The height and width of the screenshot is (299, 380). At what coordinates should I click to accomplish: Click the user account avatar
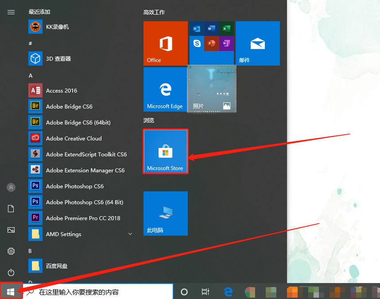[x=11, y=187]
